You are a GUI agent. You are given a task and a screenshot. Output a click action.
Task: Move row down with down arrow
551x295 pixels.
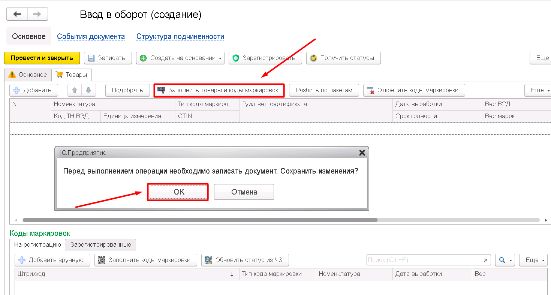click(x=88, y=90)
